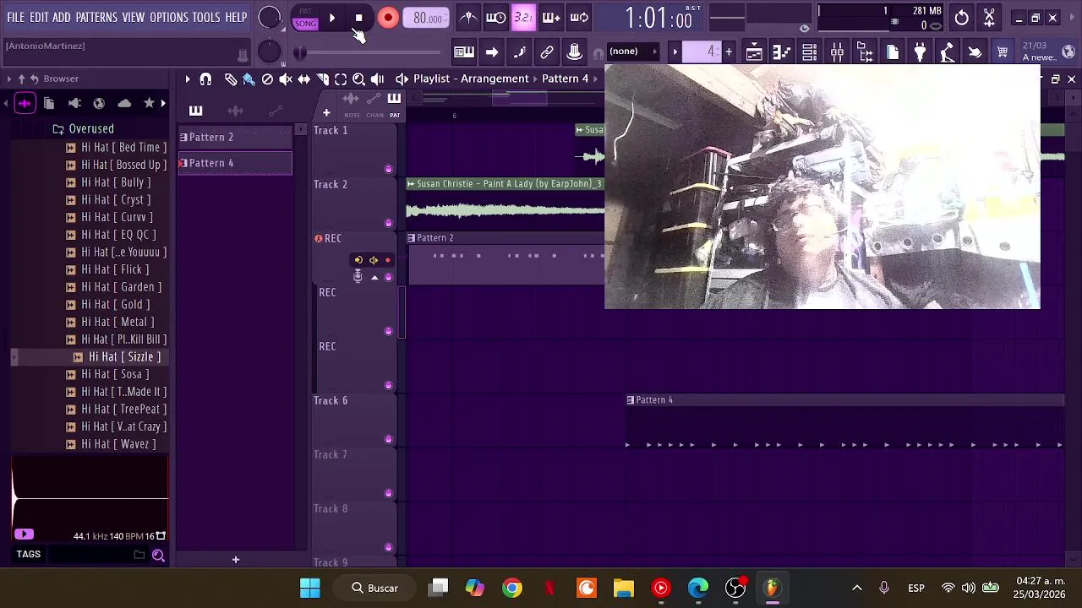Toggle the link chain icon
The height and width of the screenshot is (608, 1082).
click(x=547, y=52)
